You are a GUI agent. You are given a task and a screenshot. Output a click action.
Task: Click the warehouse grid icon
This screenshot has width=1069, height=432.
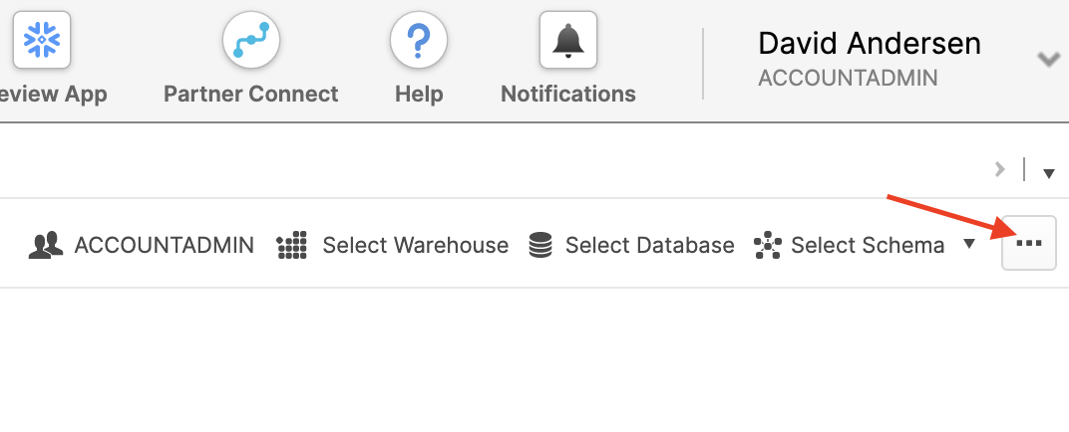coord(291,245)
